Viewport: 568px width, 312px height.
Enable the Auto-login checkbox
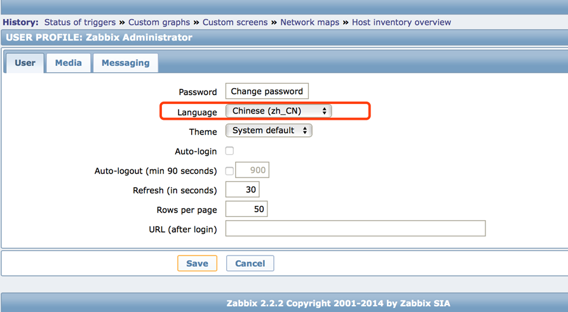(229, 151)
